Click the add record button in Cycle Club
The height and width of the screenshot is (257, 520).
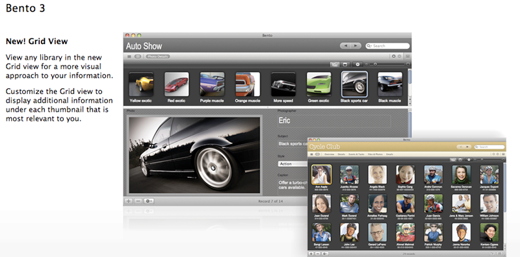point(311,254)
